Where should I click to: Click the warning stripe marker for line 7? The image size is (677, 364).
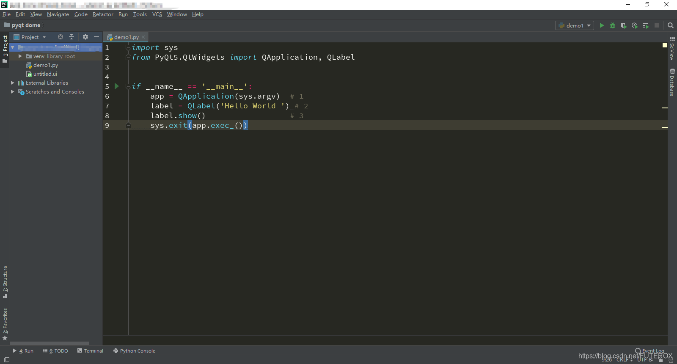pyautogui.click(x=665, y=108)
